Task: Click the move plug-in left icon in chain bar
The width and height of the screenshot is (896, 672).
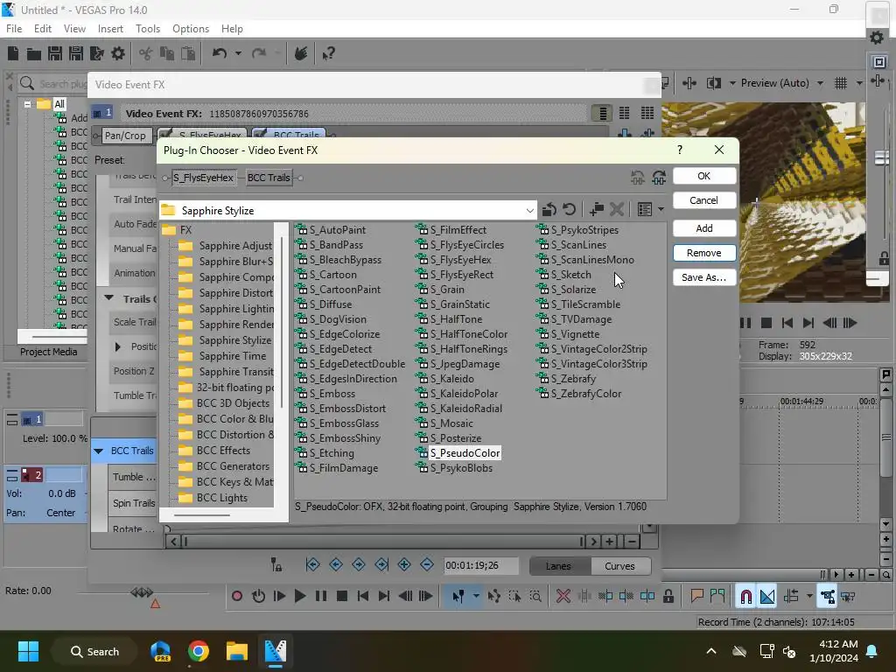Action: click(638, 178)
